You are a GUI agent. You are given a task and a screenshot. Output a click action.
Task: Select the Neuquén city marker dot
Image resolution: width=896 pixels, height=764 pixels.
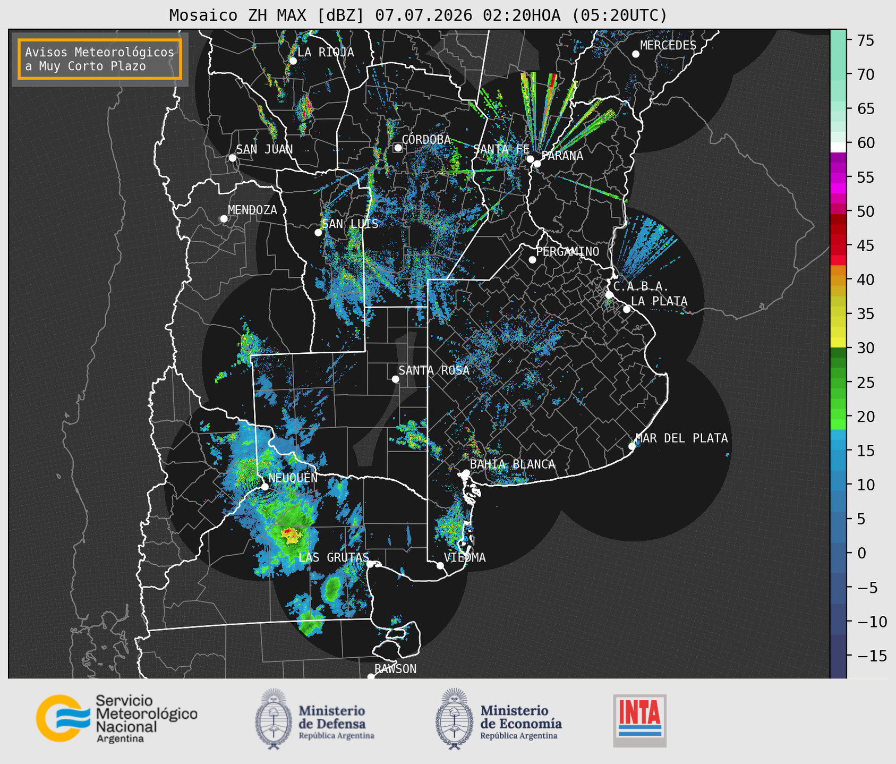[x=264, y=486]
